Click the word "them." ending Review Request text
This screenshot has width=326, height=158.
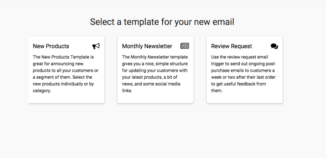(217, 91)
